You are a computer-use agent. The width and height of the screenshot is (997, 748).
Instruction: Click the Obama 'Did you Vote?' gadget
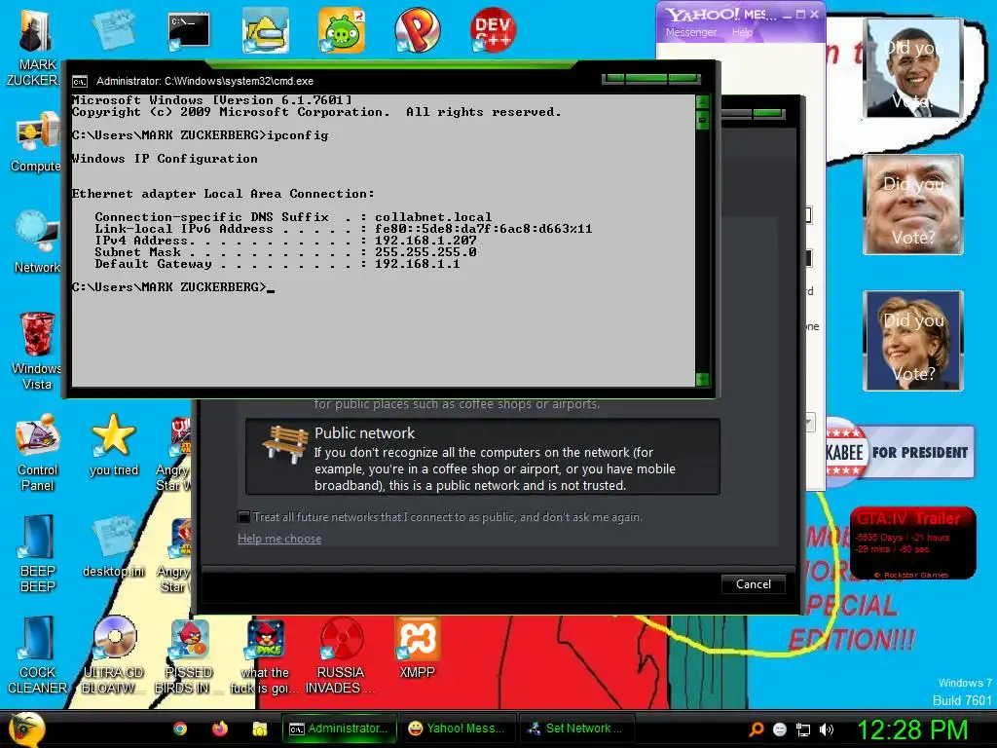pos(913,68)
